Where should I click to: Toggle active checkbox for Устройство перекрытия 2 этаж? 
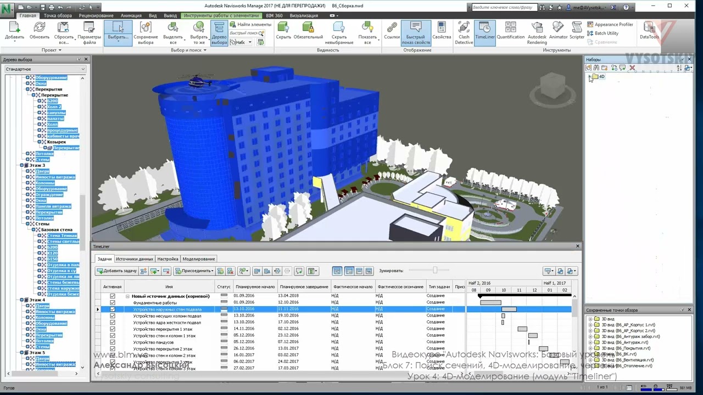pos(113,348)
